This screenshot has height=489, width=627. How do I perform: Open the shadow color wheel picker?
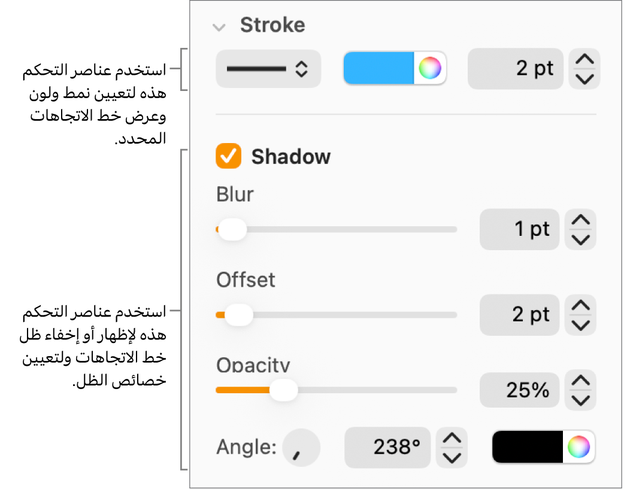pos(578,447)
